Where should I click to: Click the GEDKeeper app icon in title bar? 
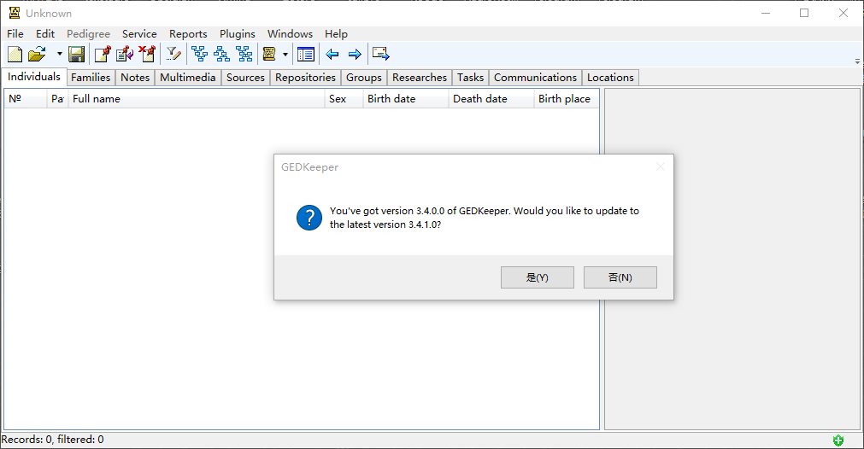[x=15, y=13]
